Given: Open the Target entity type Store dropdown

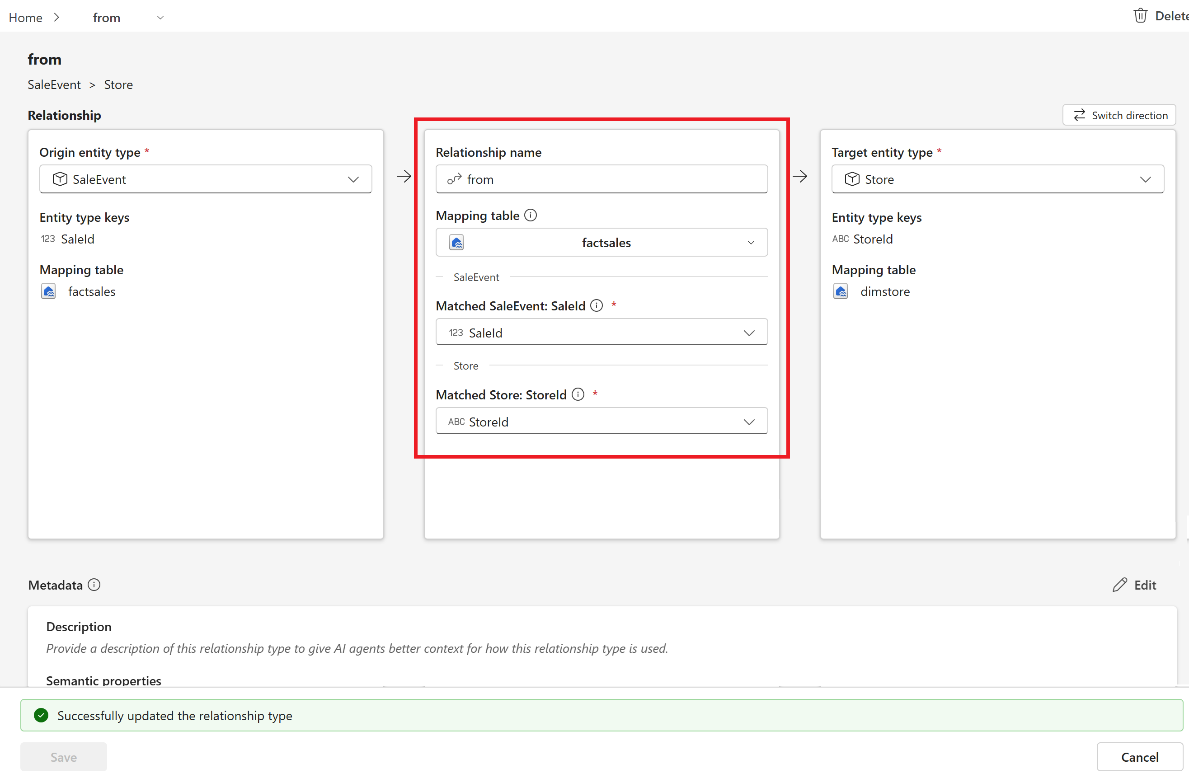Looking at the screenshot, I should pos(998,179).
